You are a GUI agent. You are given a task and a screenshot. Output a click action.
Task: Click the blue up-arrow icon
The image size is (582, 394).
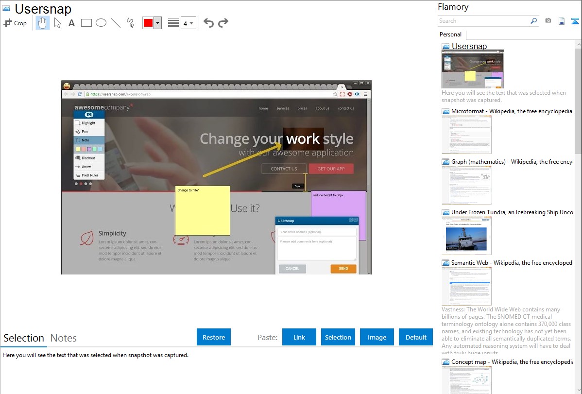[x=575, y=21]
